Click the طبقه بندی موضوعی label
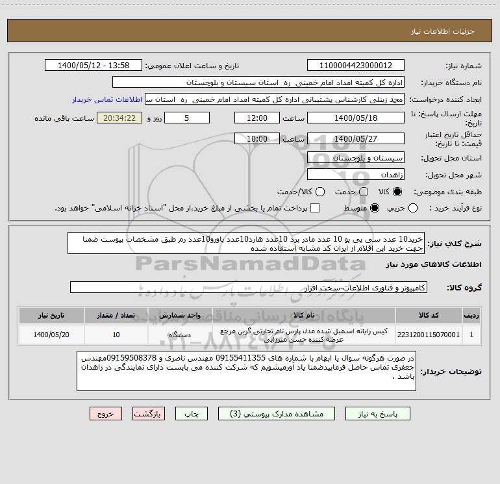Viewport: 500px width, 484px height. click(x=447, y=192)
